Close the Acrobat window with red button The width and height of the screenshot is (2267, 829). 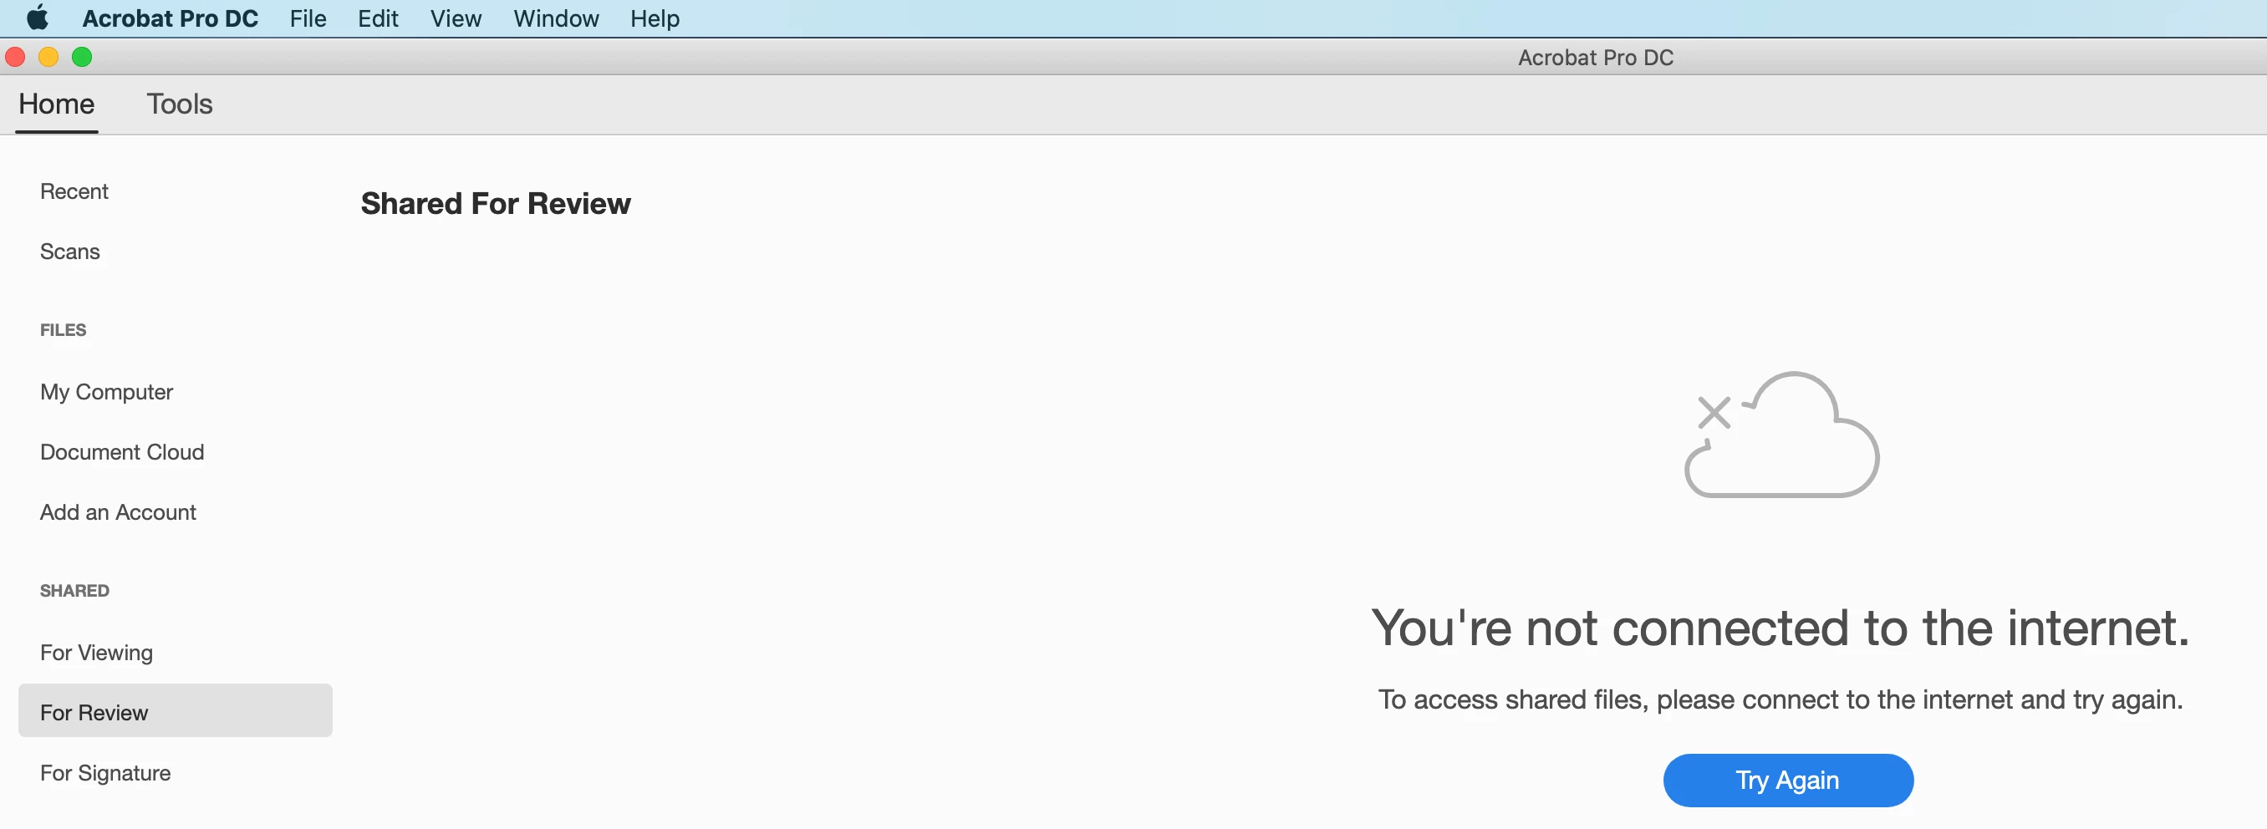click(x=15, y=57)
